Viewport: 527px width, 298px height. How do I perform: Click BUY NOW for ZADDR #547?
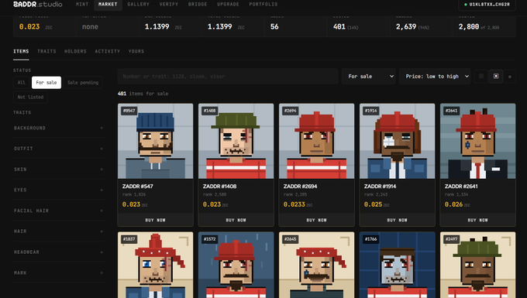(x=155, y=220)
